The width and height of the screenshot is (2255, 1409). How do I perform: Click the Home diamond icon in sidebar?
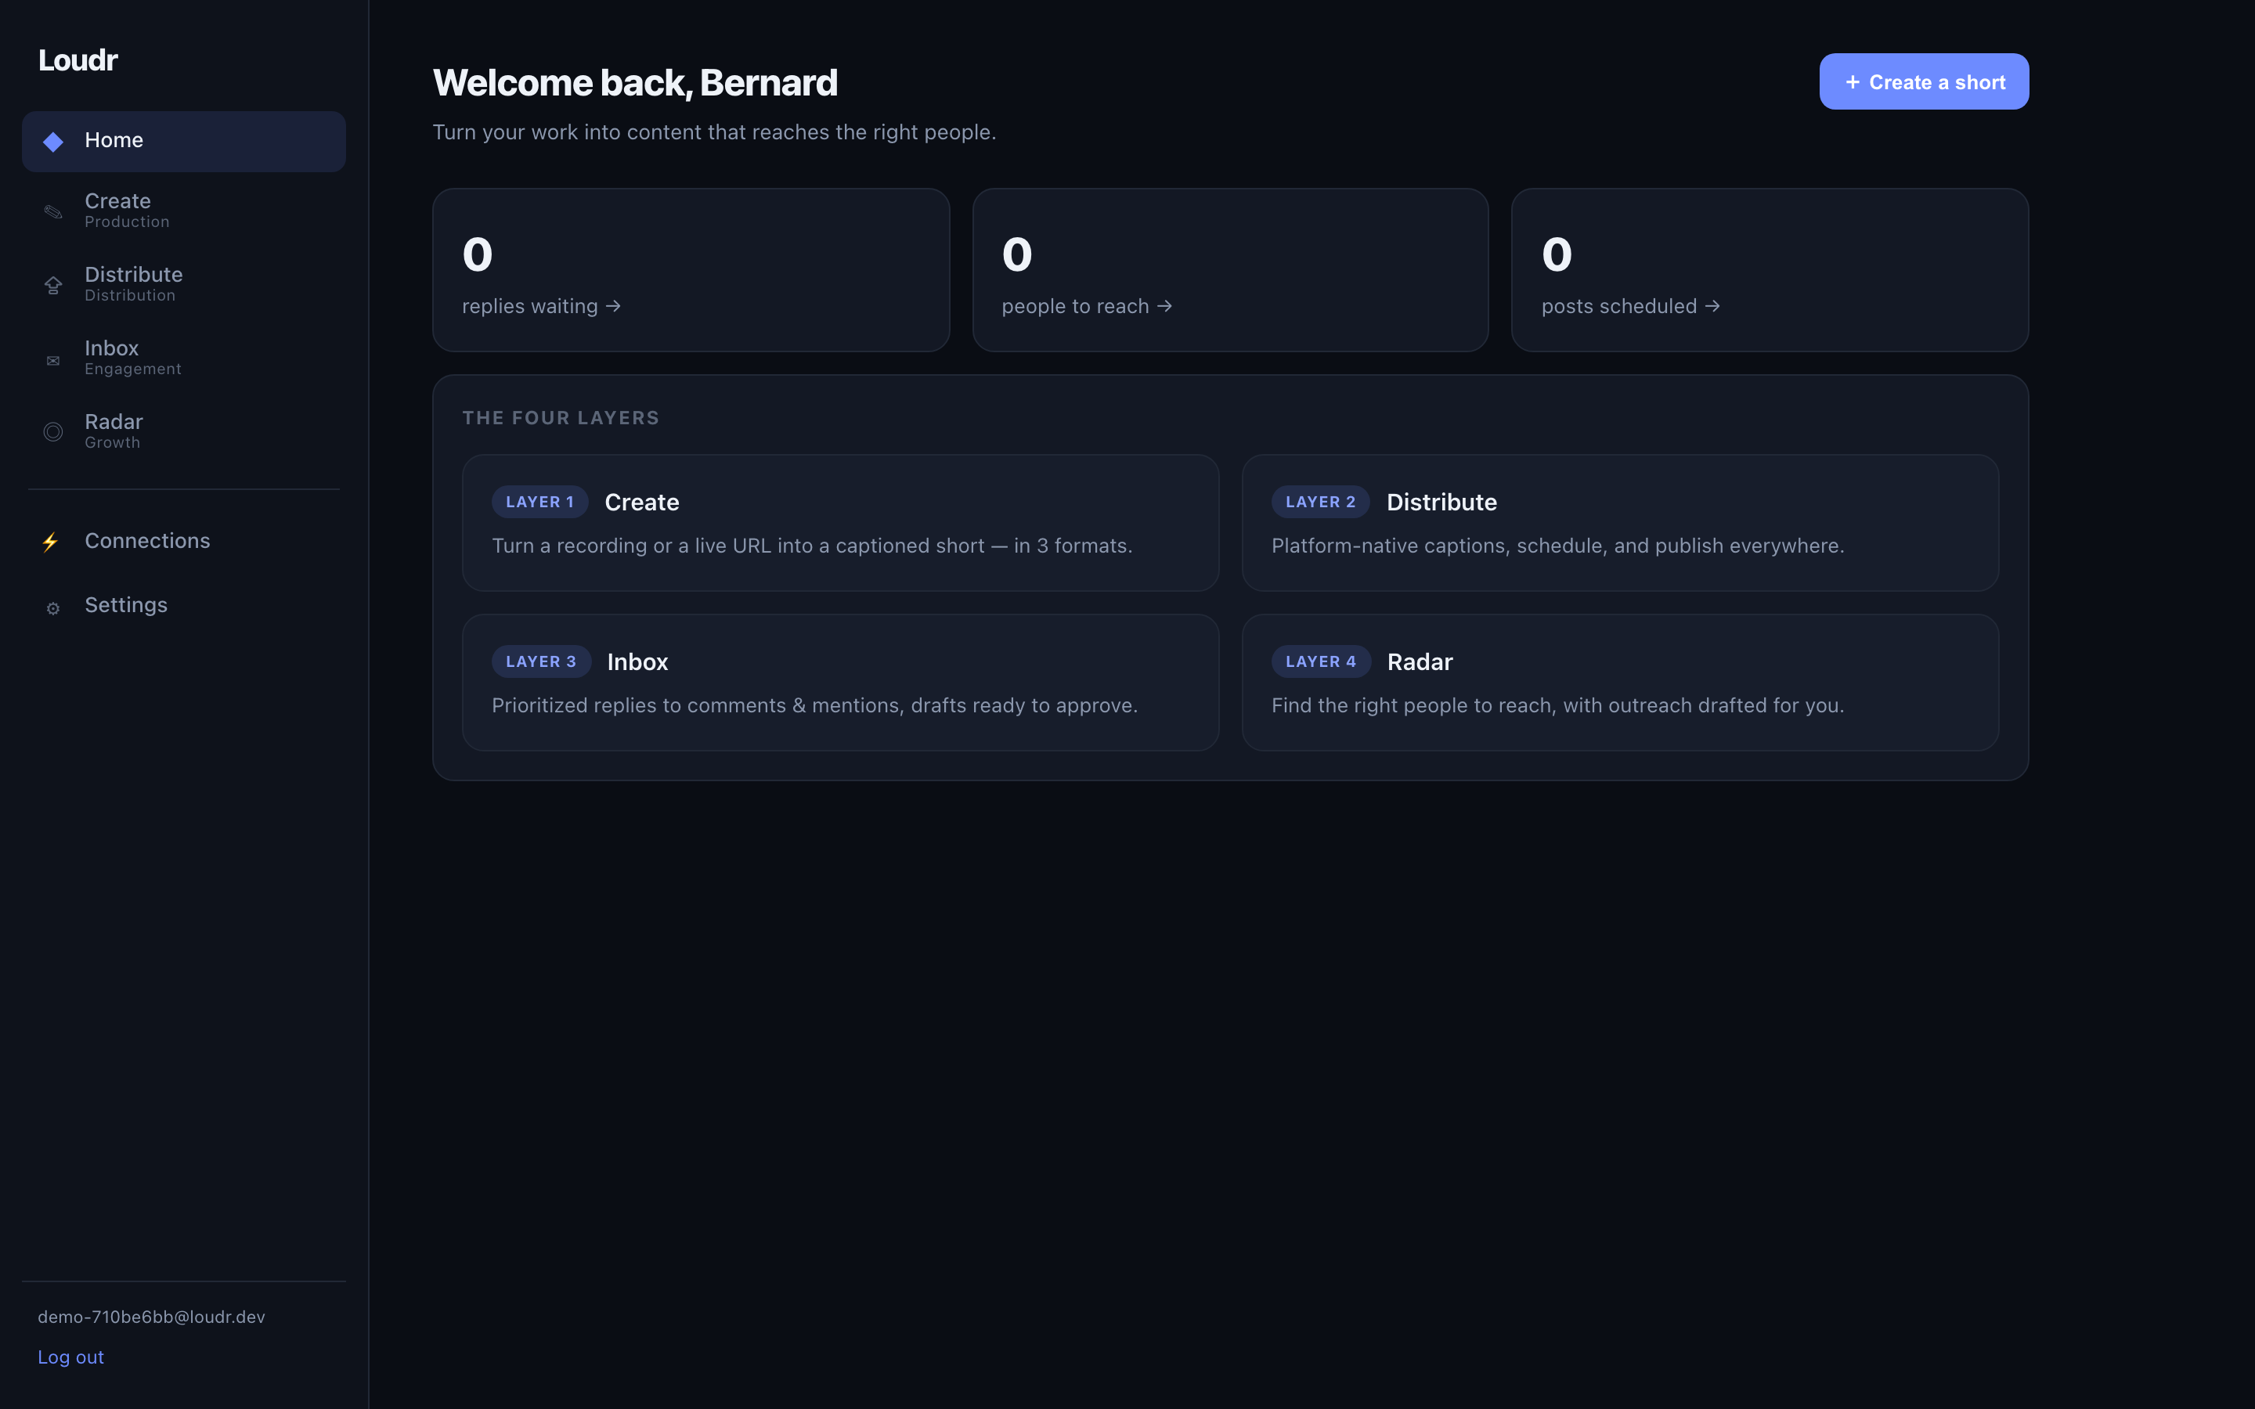[53, 142]
